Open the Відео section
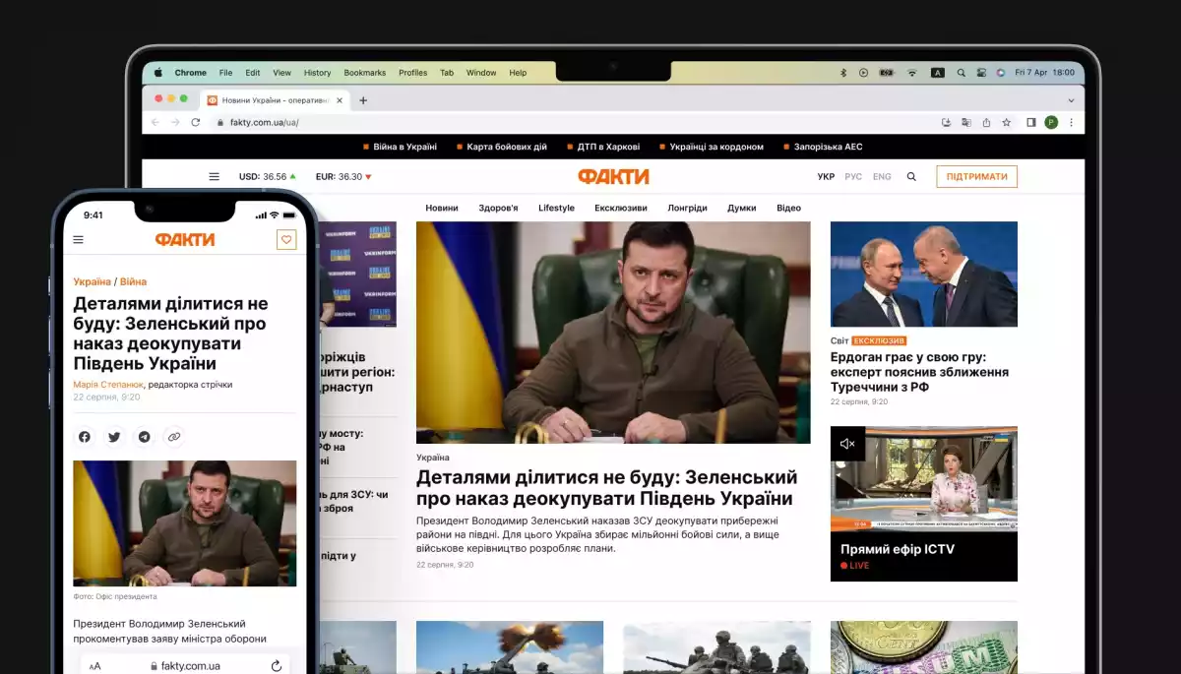Screen dimensions: 1181x674 (788, 209)
